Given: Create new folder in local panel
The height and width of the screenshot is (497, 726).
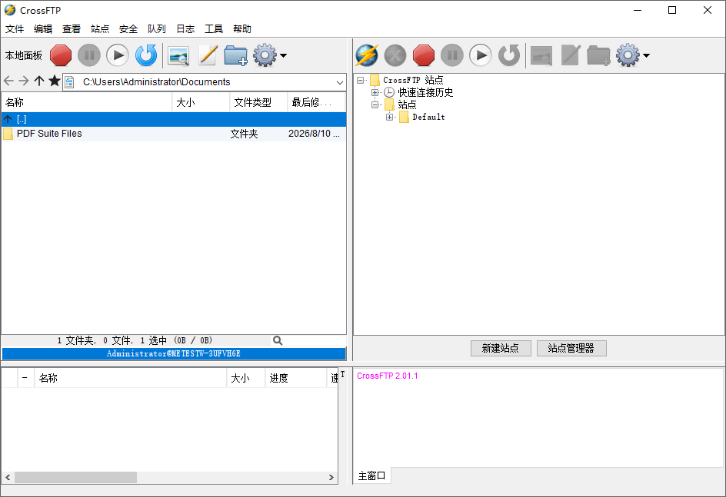Looking at the screenshot, I should [235, 55].
